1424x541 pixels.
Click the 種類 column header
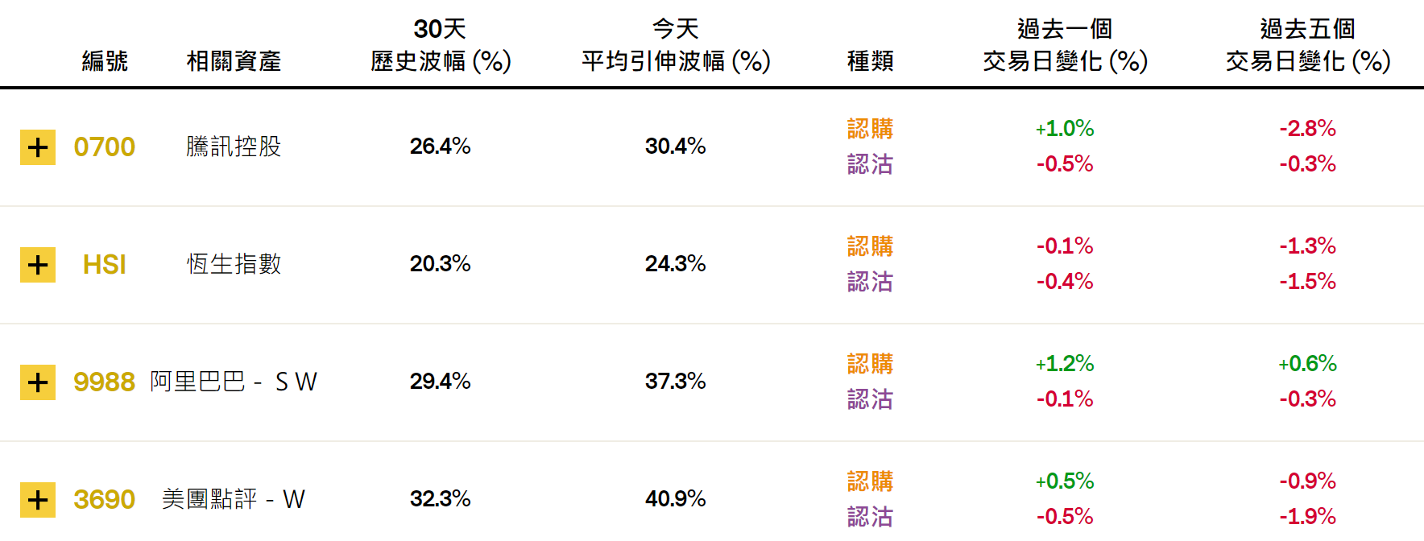coord(870,60)
